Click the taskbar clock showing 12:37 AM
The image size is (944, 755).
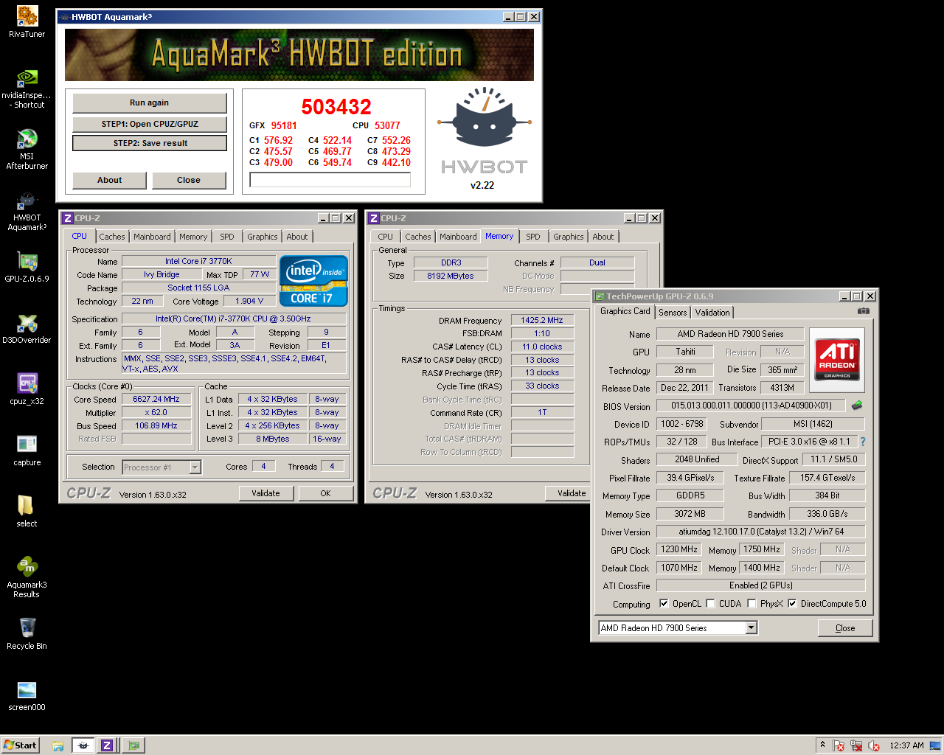tap(906, 745)
